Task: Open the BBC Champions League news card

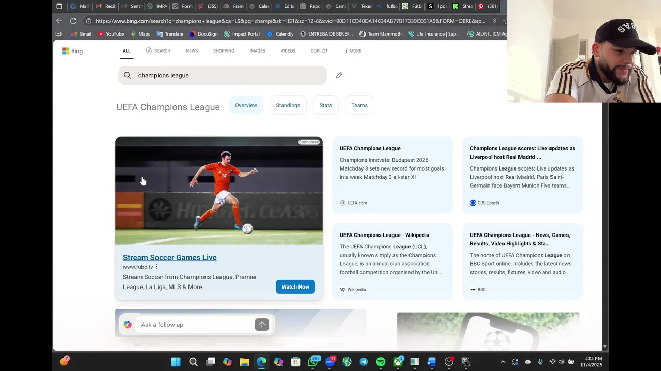Action: pos(522,261)
